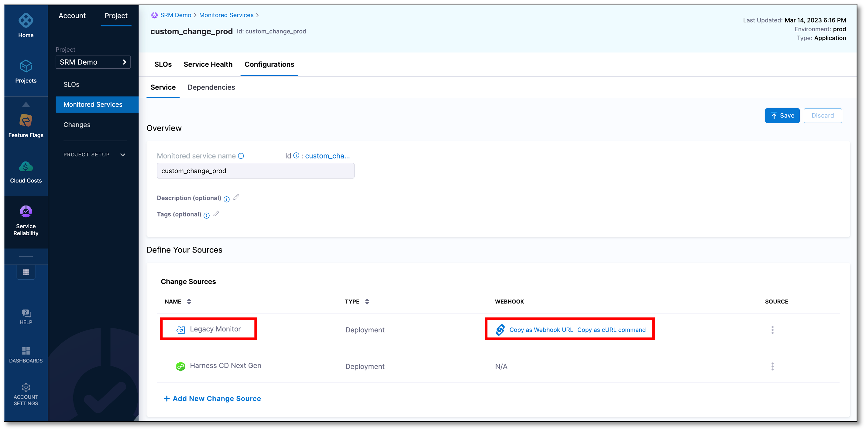The height and width of the screenshot is (431, 866).
Task: Click Add New Change Source button
Action: click(x=212, y=398)
